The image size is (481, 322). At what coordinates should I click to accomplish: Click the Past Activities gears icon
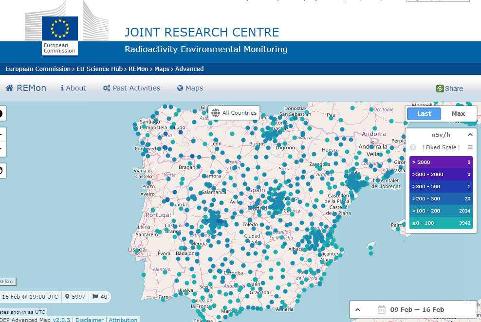click(107, 88)
